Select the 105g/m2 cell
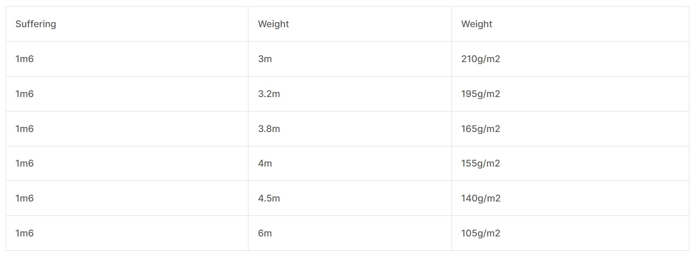The width and height of the screenshot is (696, 257). pos(481,233)
